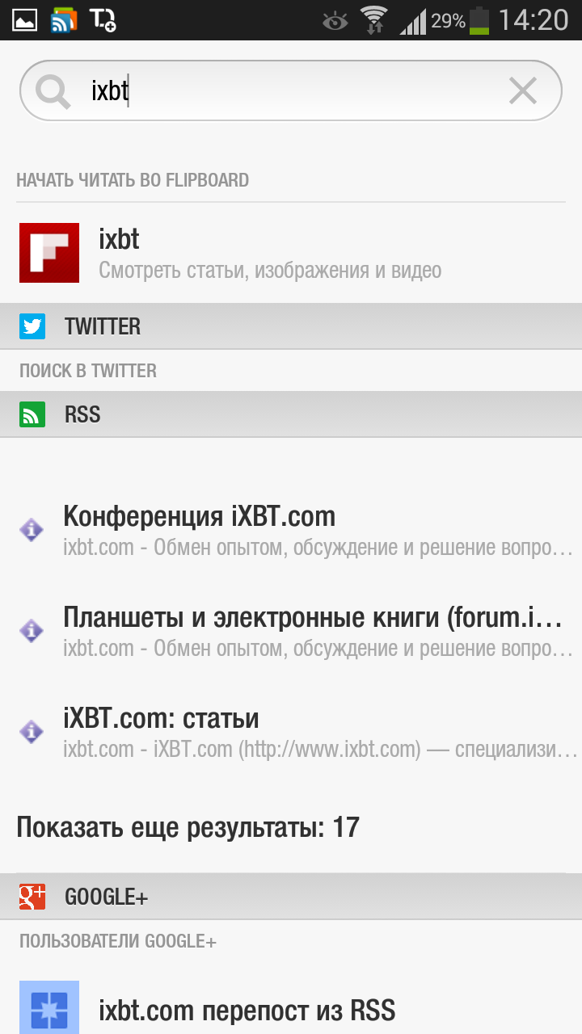
Task: Tap the RSS notification icon in status bar
Action: click(64, 19)
